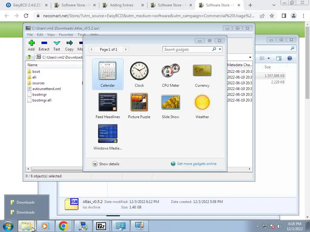The width and height of the screenshot is (310, 232).
Task: Bookmark this page with the star icon
Action: (272, 16)
